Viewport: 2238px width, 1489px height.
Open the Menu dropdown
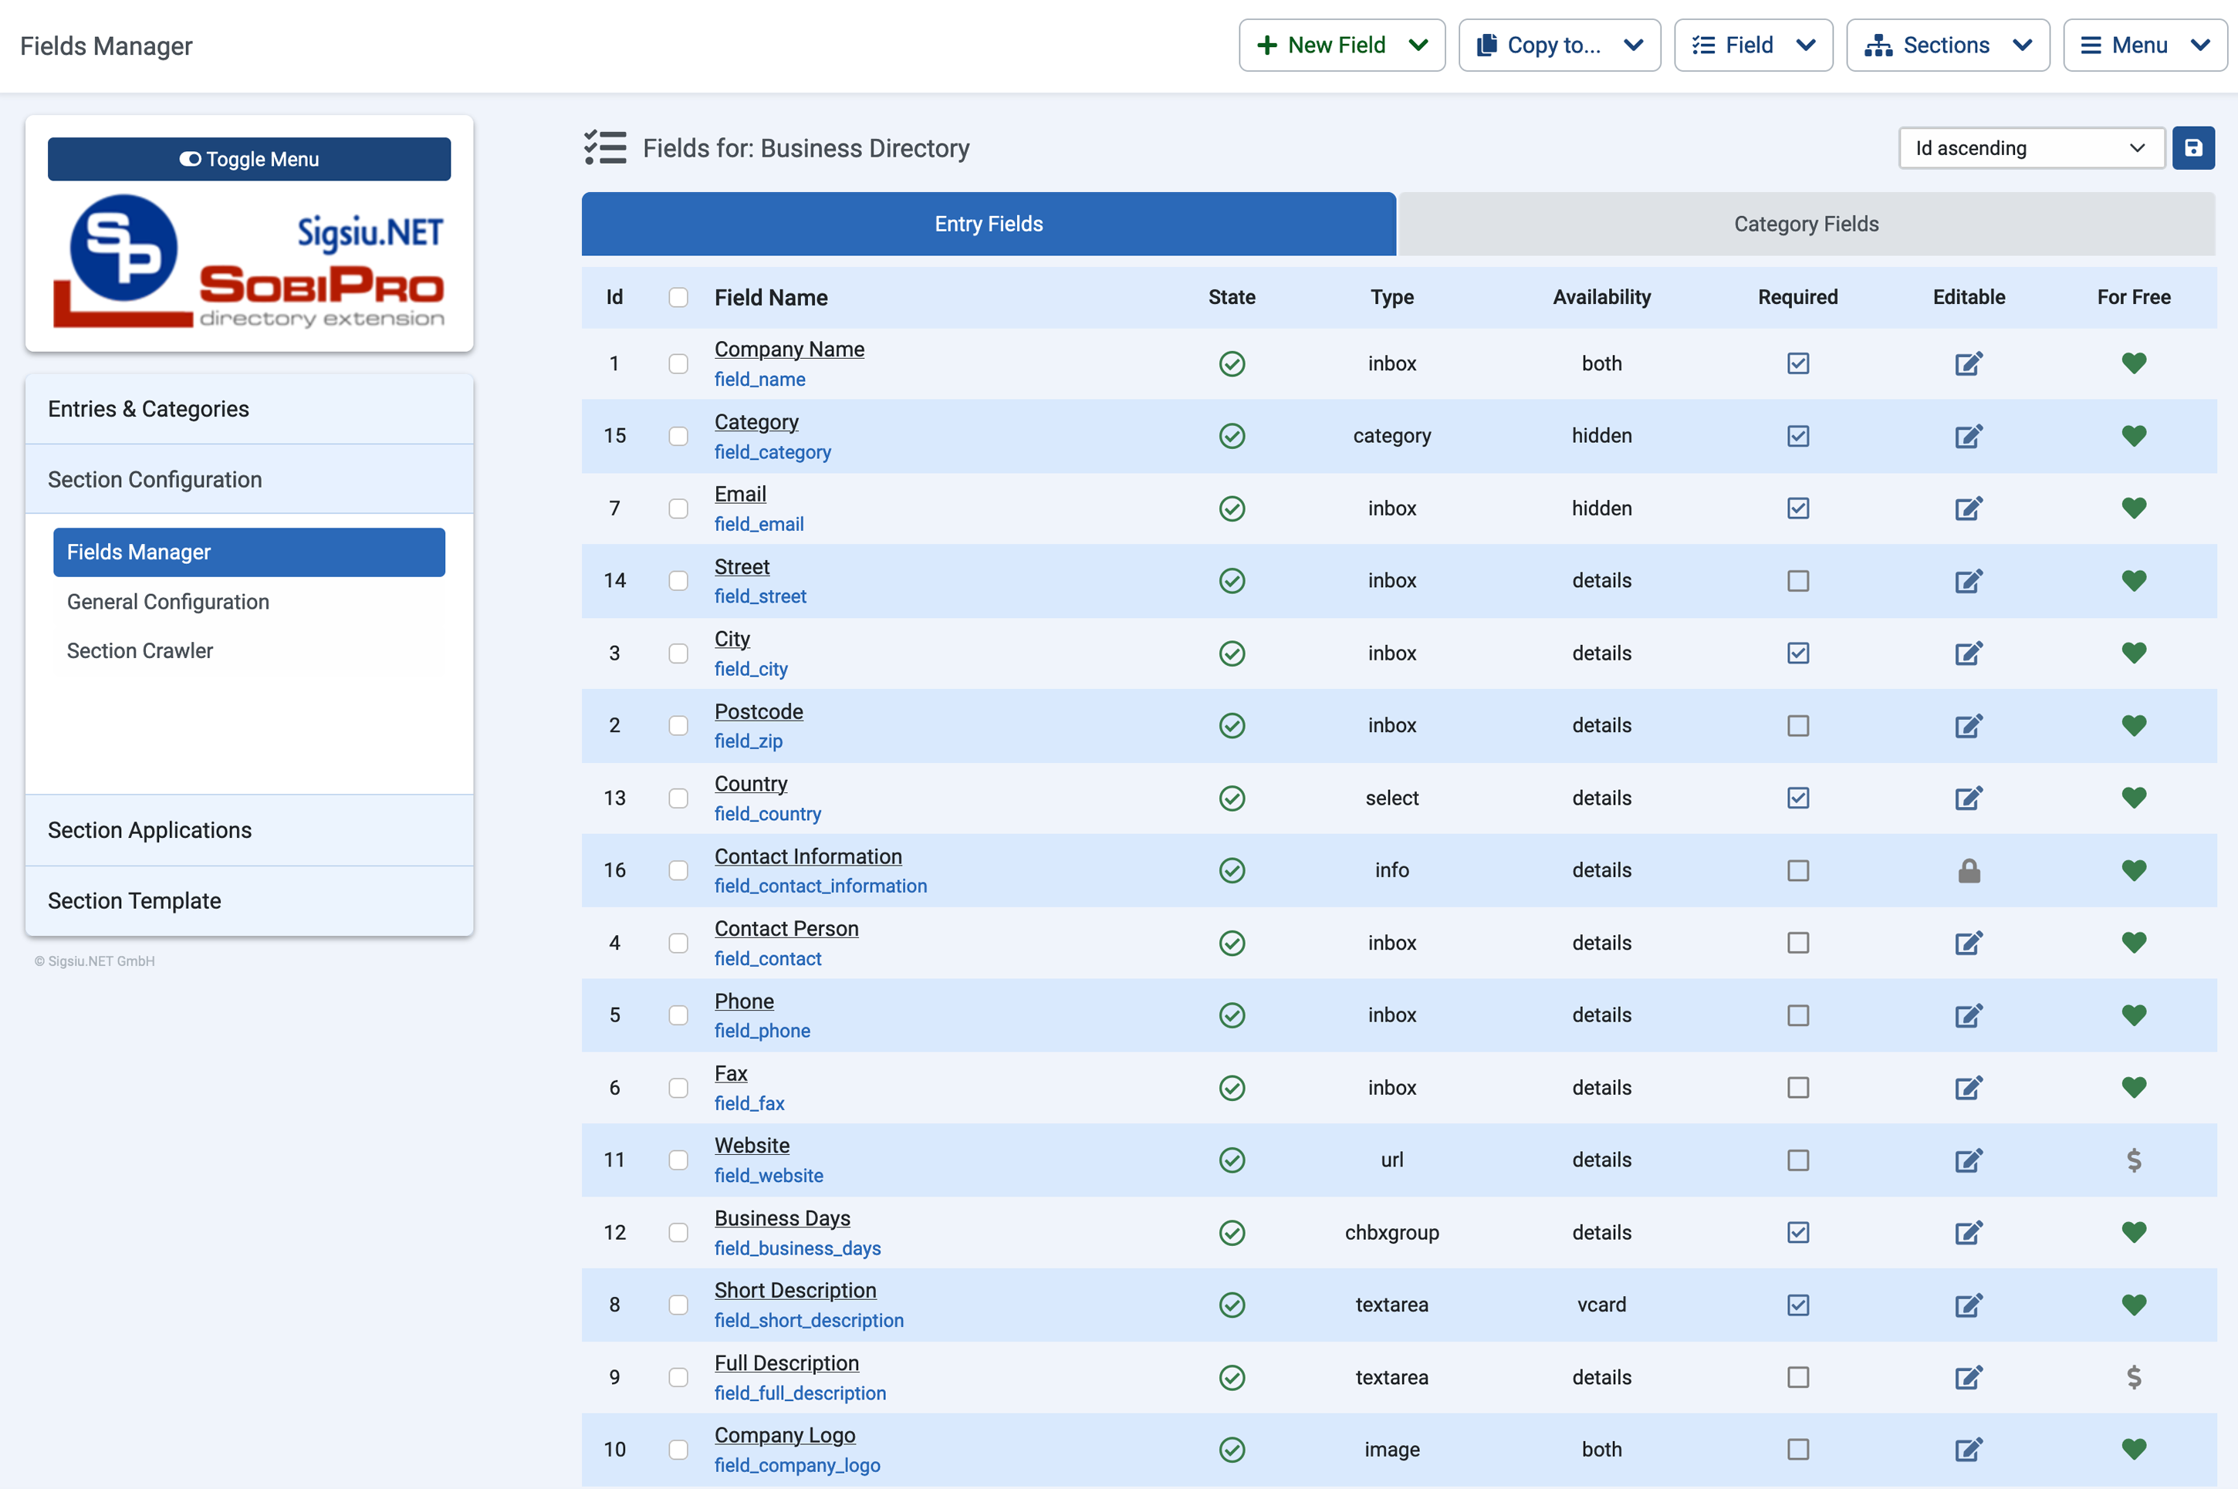(x=2145, y=46)
